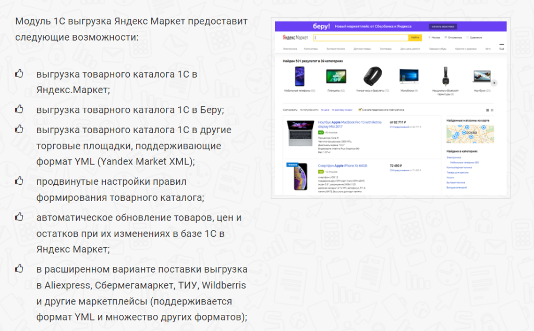Click the Яндекс Маркет logo
Viewport: 534px width, 331px height.
pos(295,37)
